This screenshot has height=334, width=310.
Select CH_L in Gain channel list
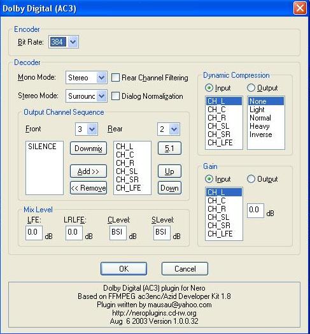(224, 192)
